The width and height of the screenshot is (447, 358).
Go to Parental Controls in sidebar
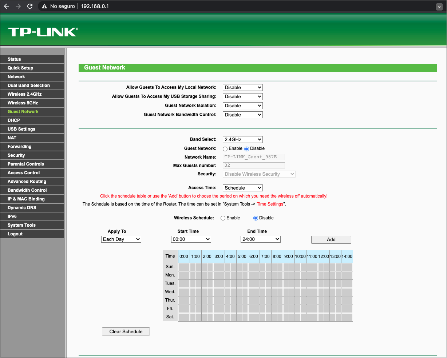click(25, 164)
